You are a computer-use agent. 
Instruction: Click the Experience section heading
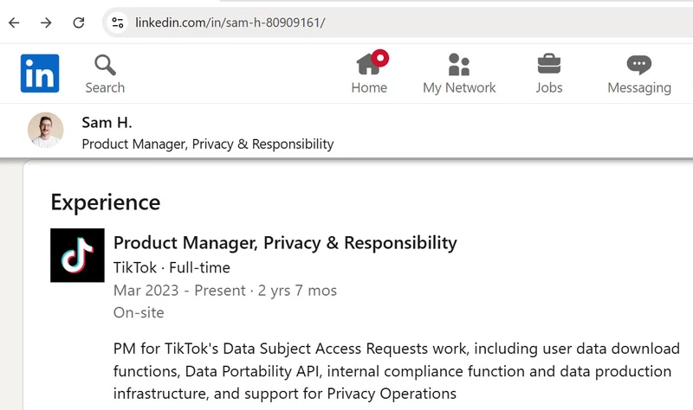pyautogui.click(x=106, y=202)
